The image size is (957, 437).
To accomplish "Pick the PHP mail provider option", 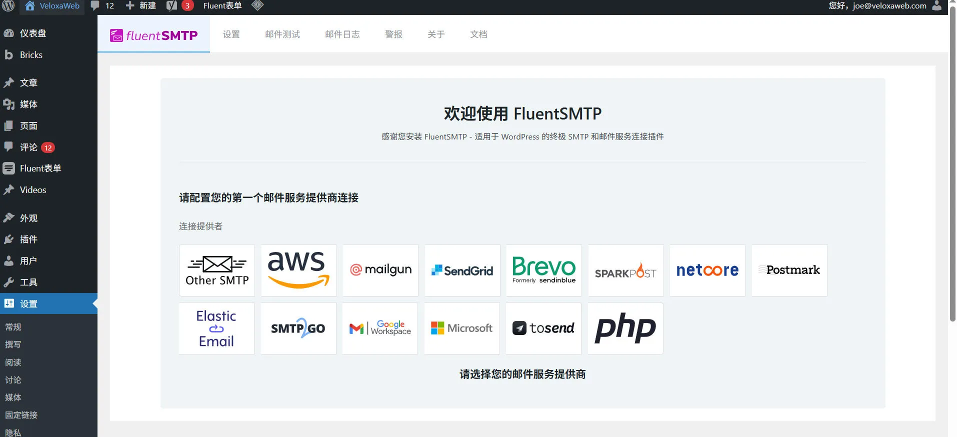I will (x=625, y=328).
